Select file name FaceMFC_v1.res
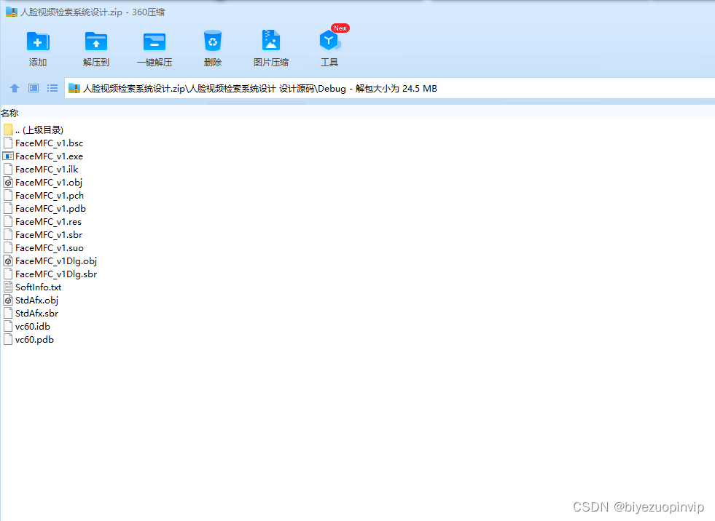The height and width of the screenshot is (521, 715). (x=48, y=222)
